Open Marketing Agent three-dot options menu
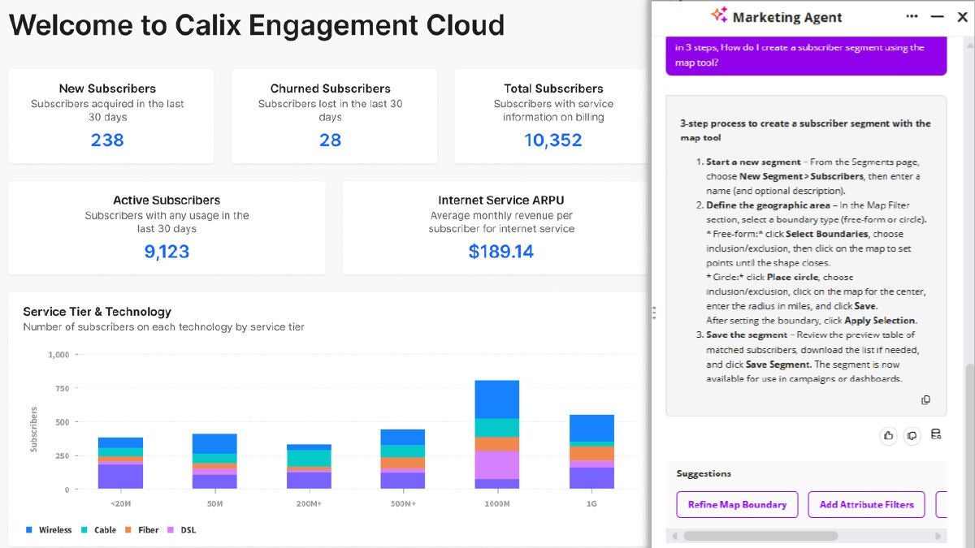Viewport: 975px width, 548px height. [x=913, y=16]
